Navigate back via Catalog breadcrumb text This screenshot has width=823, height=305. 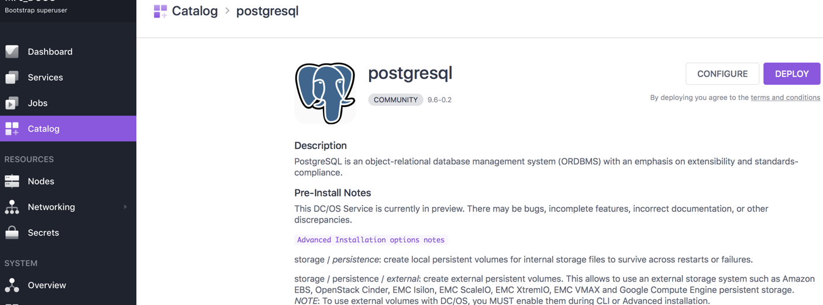(195, 11)
